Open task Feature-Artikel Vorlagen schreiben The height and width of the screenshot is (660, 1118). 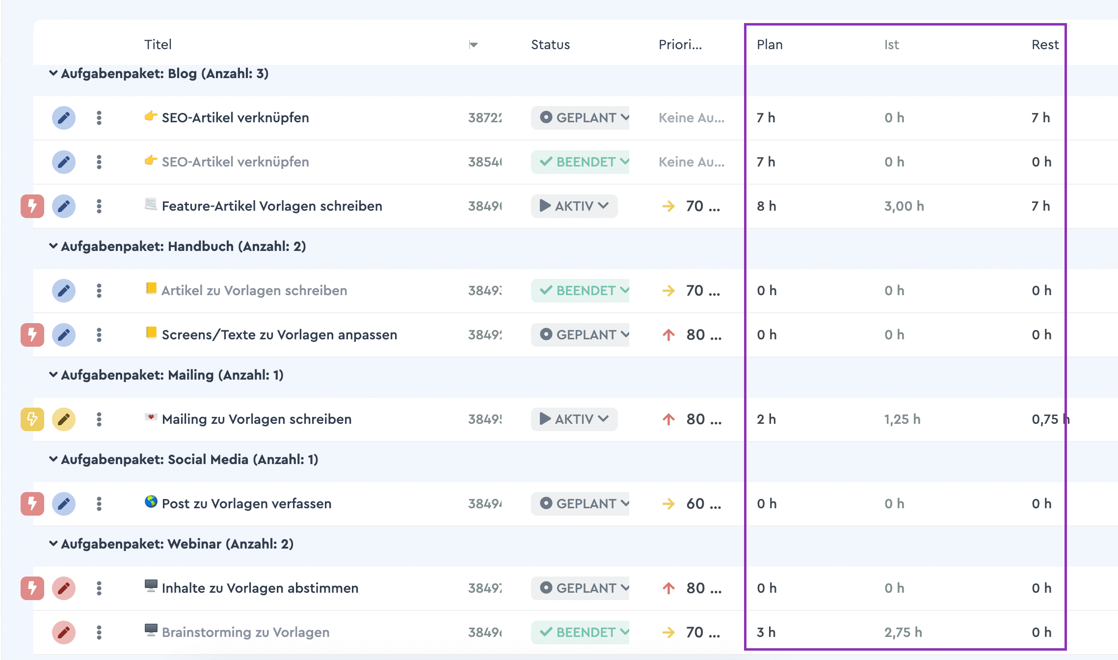point(272,206)
